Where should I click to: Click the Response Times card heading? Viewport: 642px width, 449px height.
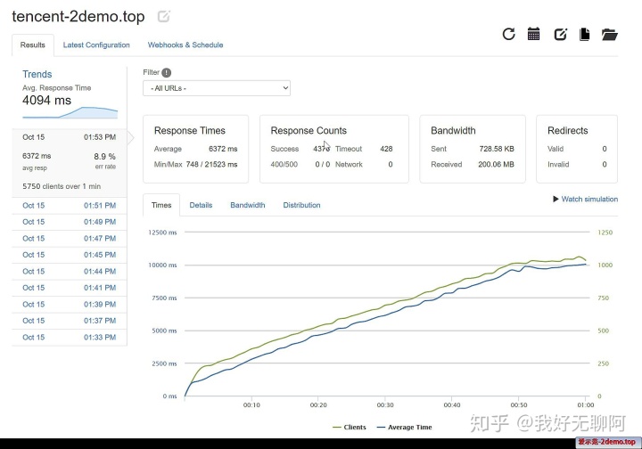190,130
